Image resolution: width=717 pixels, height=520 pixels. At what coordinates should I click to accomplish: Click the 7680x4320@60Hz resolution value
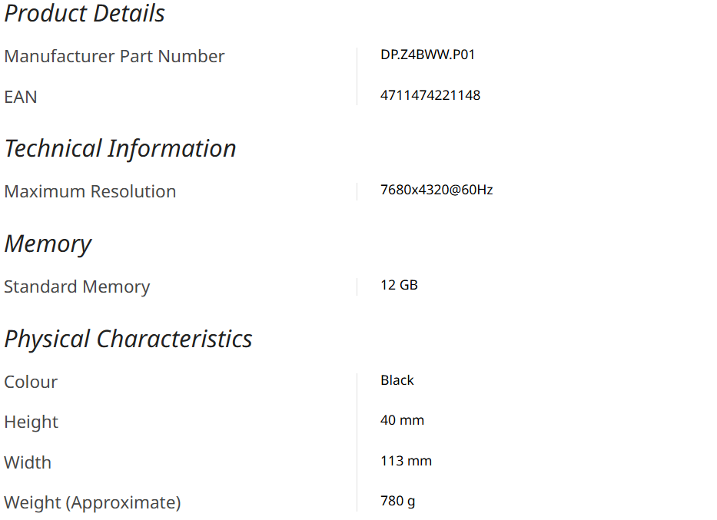coord(437,190)
